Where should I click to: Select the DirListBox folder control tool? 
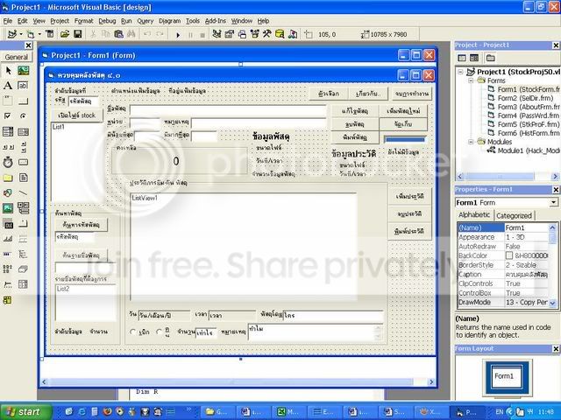pos(8,178)
